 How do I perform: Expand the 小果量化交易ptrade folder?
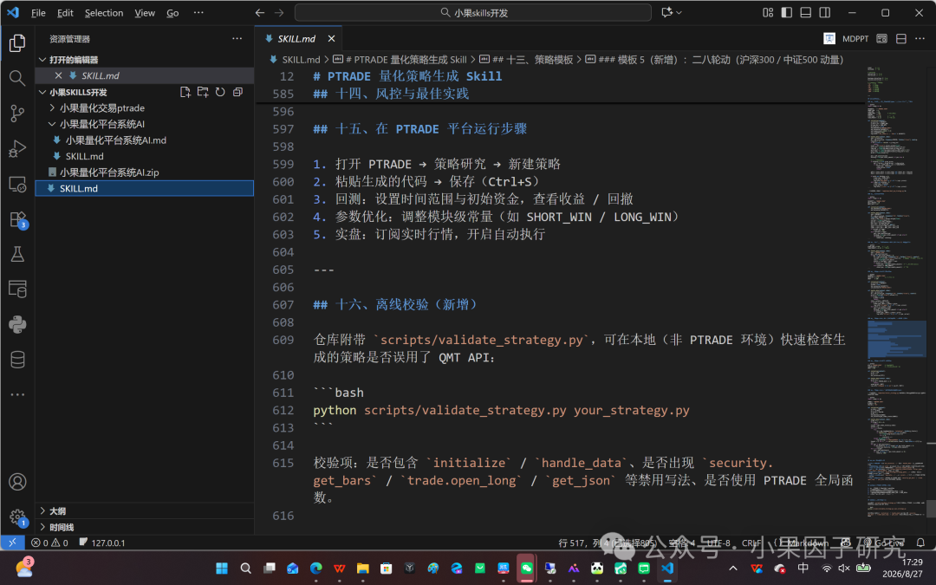tap(52, 108)
